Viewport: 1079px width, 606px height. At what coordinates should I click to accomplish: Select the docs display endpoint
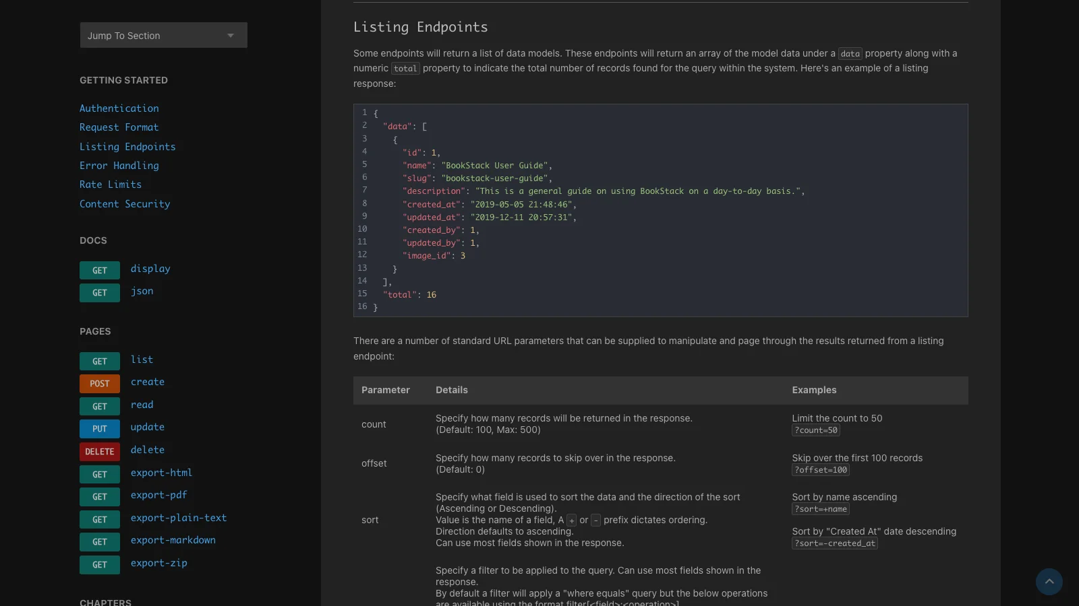coord(150,269)
